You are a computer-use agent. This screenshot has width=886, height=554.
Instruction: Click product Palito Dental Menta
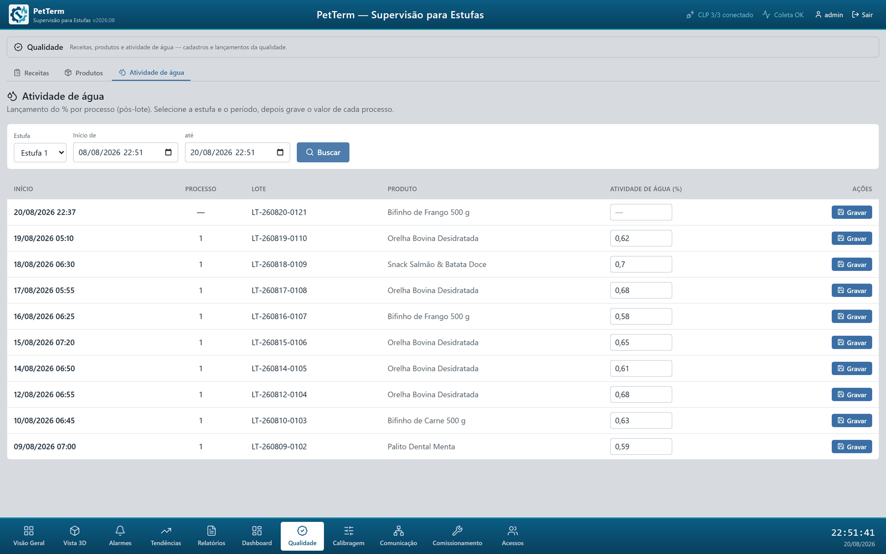point(421,447)
